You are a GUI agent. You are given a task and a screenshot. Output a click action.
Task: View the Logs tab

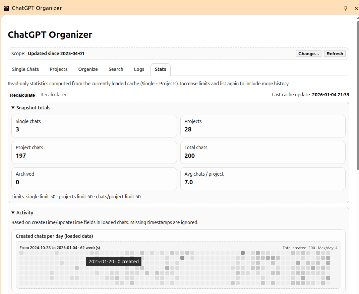coord(139,69)
